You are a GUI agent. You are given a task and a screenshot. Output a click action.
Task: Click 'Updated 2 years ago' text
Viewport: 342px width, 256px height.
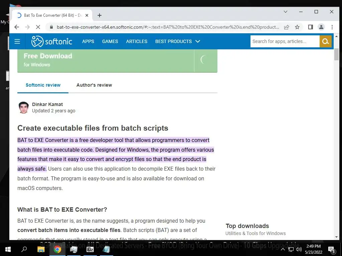coord(54,111)
